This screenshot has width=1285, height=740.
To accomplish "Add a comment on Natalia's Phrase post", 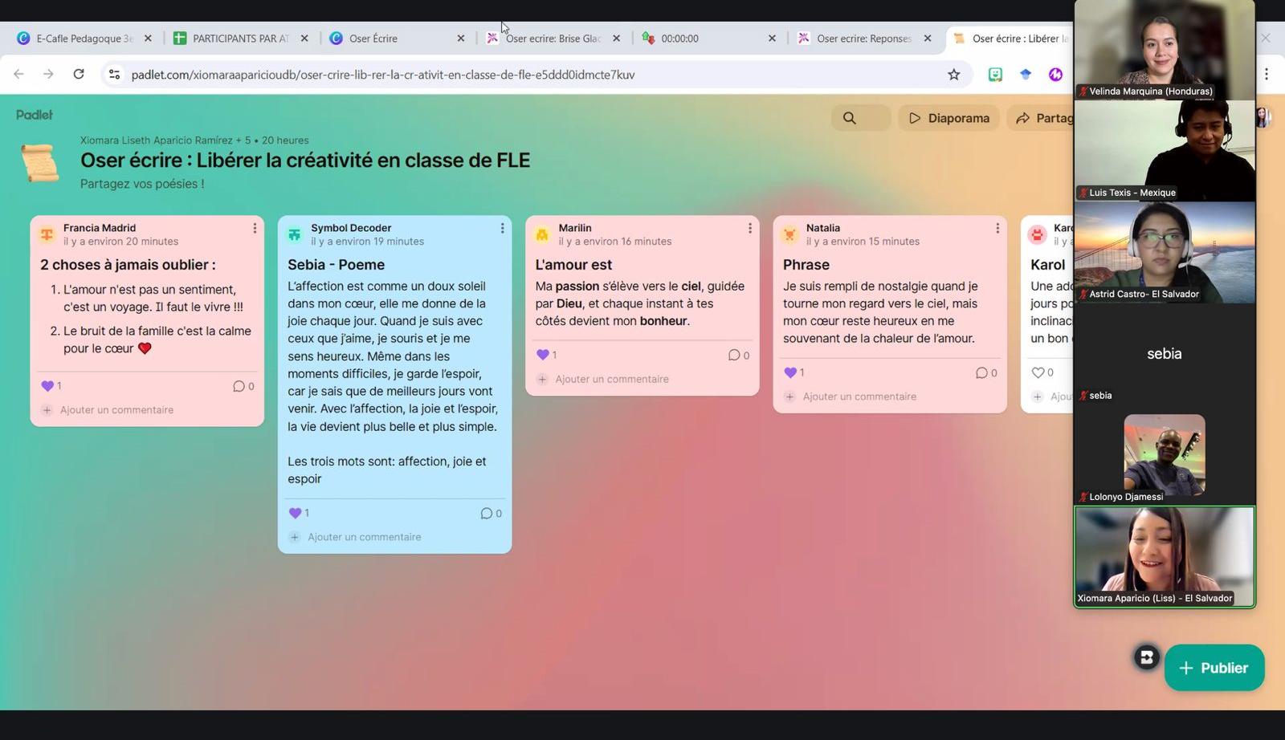I will 859,396.
